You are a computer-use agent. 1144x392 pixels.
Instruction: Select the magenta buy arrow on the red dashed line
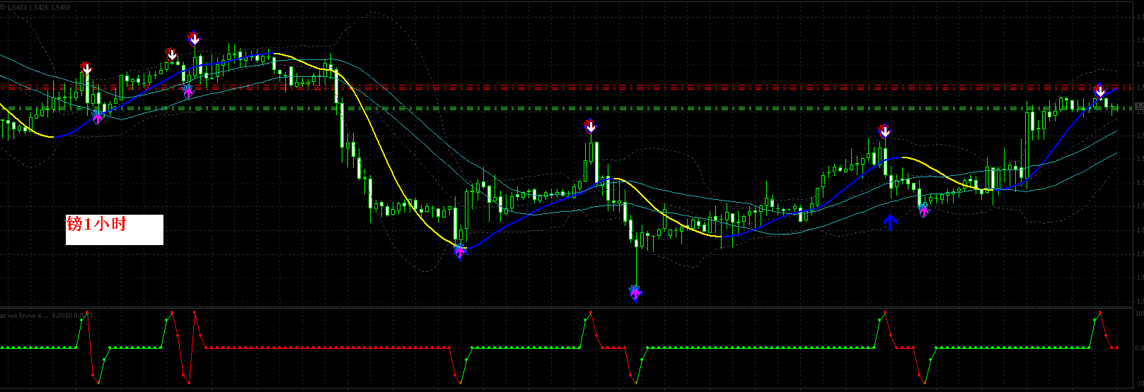click(x=187, y=91)
